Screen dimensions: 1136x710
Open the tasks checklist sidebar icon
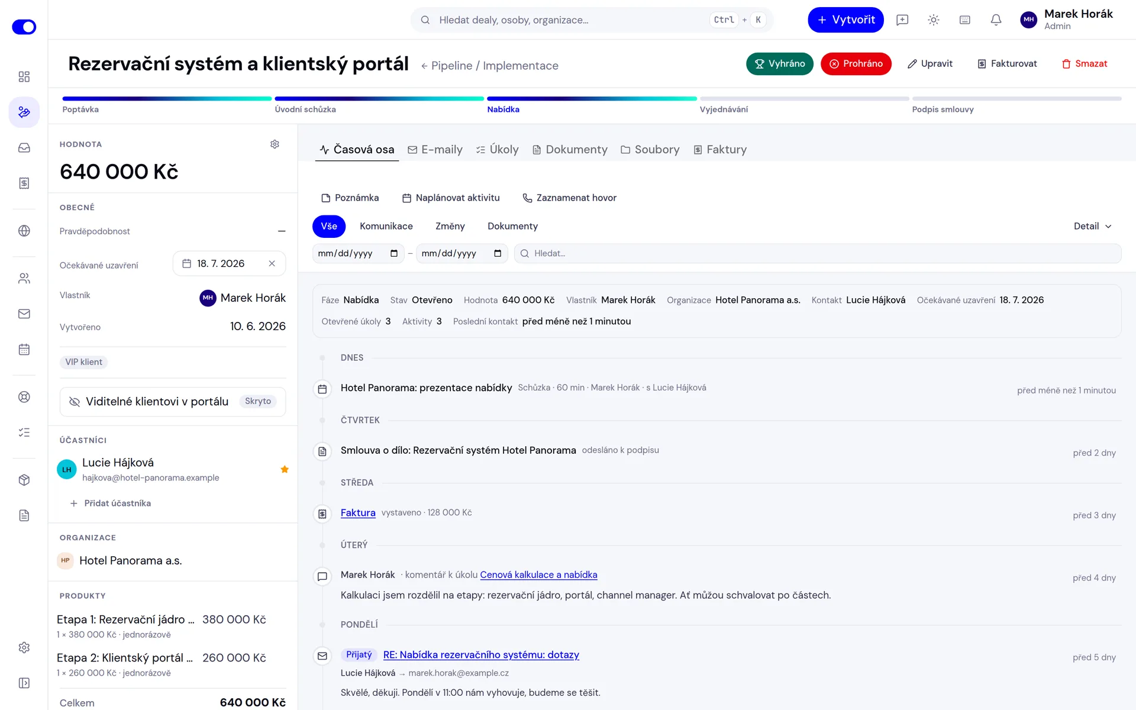click(24, 433)
